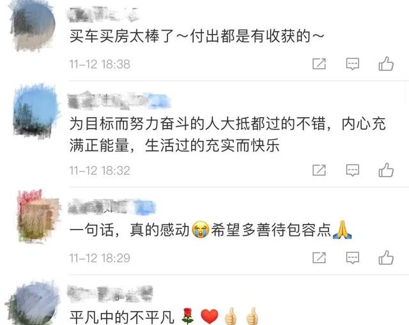Like the comment posted at 18:29
The image size is (409, 325).
(386, 258)
